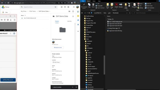Click the Explorer folder tree scrollbar

(104, 65)
